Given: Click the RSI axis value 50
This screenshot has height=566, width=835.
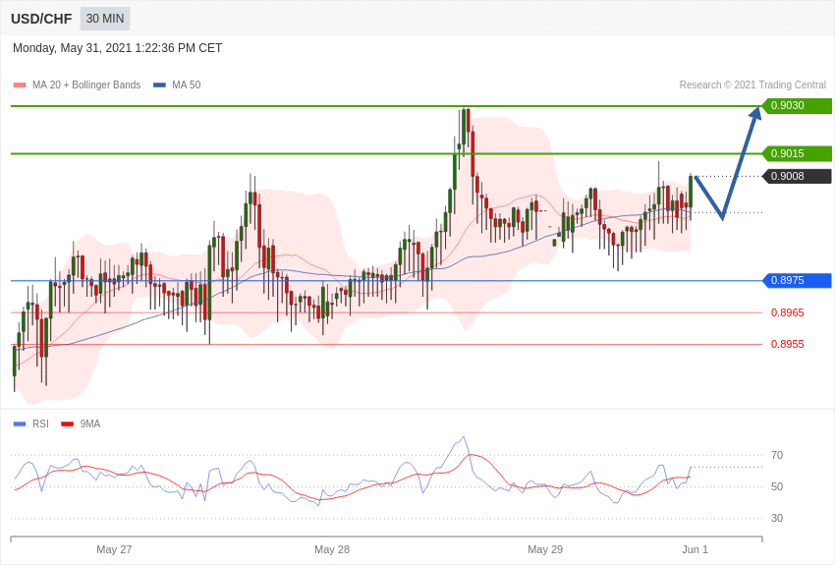Looking at the screenshot, I should 777,486.
